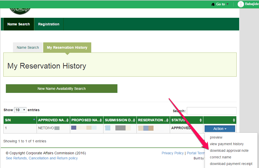The width and height of the screenshot is (259, 168).
Task: Click the PROPOSED NAME column sort arrows
Action: tap(101, 120)
